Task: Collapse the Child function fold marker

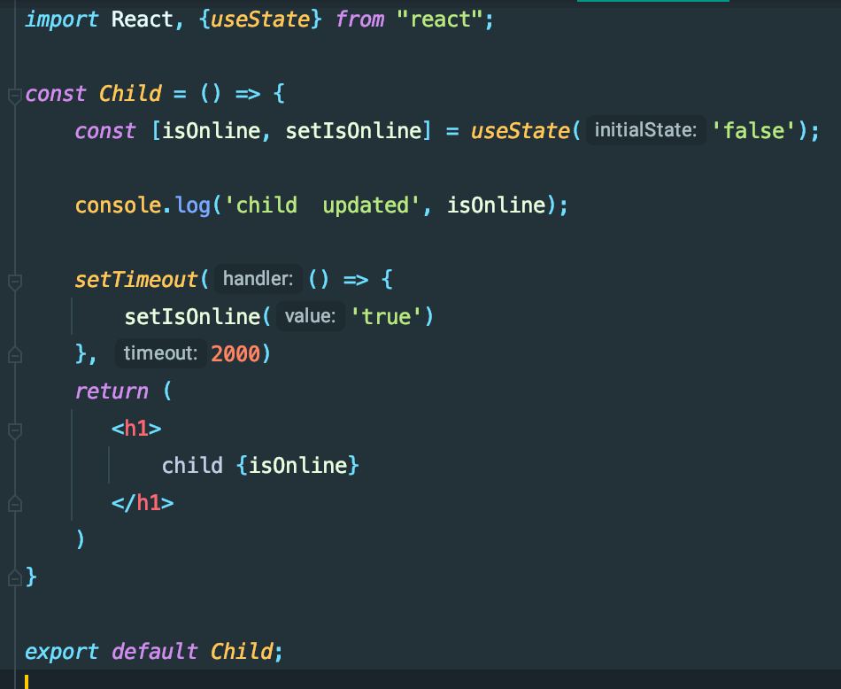Action: click(15, 96)
